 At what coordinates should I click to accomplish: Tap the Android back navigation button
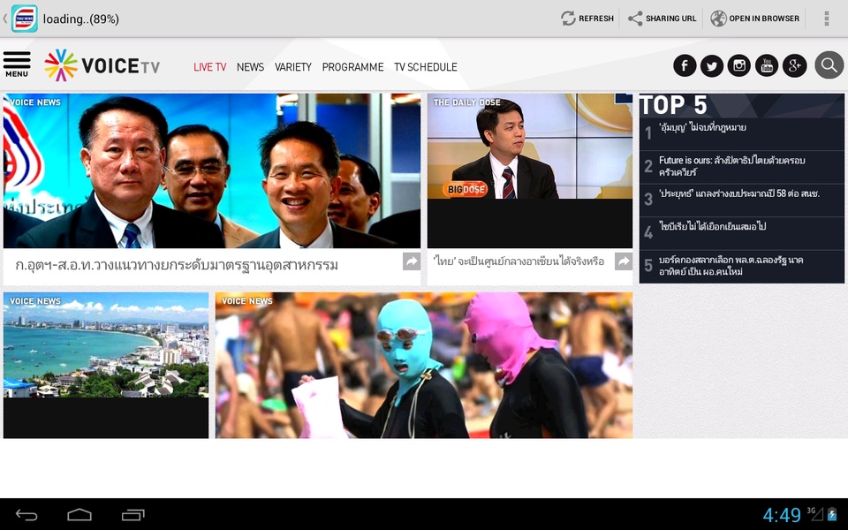coord(26,515)
